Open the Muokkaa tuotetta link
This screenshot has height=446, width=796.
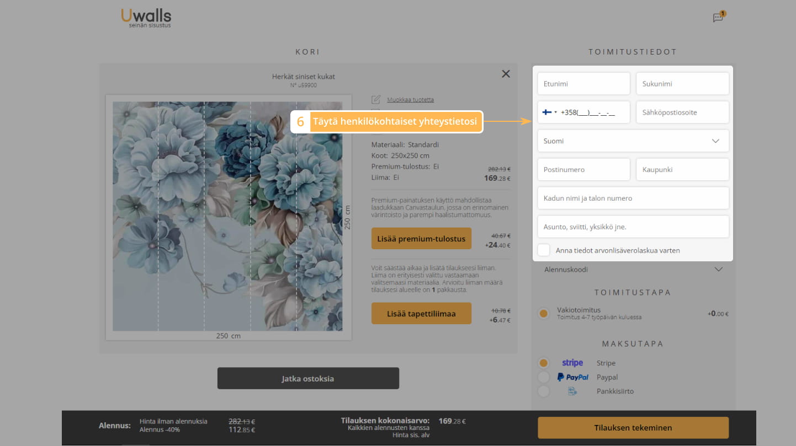tap(410, 100)
